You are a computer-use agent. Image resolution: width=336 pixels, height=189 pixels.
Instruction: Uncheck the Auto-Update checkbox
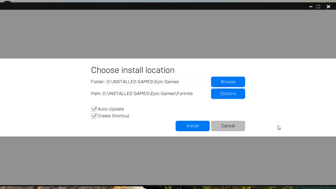tap(94, 109)
